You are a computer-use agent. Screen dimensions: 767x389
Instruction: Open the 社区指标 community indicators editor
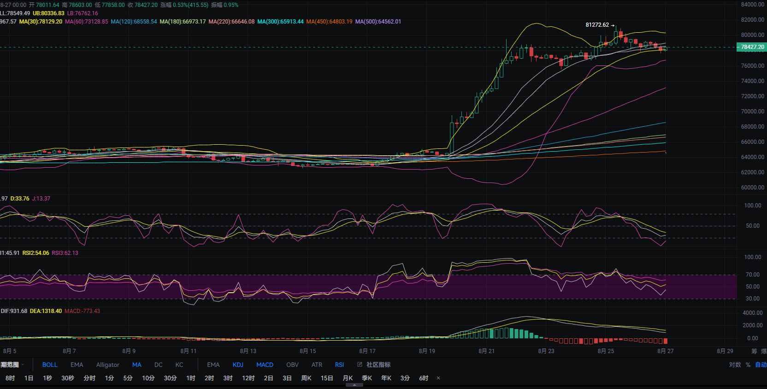[374, 365]
